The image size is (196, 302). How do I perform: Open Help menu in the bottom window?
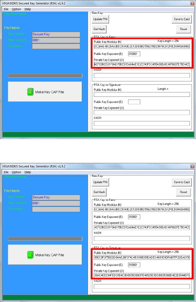(x=28, y=172)
